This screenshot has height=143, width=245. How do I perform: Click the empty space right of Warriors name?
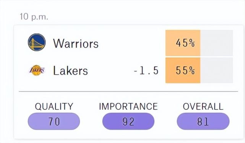click(x=132, y=43)
